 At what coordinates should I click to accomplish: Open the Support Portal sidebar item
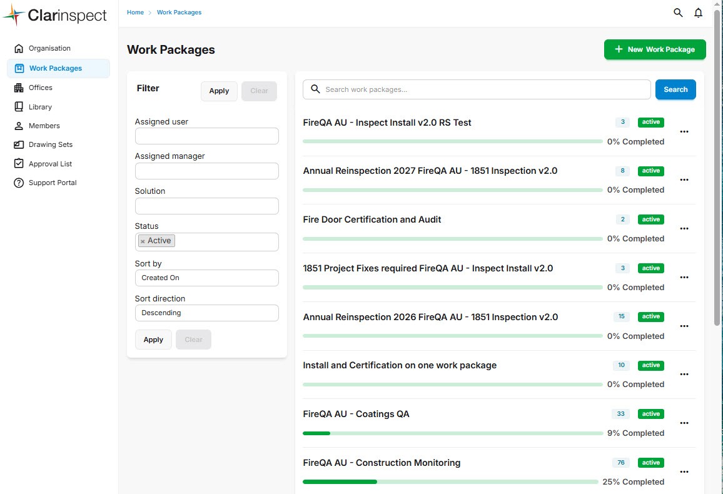pyautogui.click(x=53, y=183)
